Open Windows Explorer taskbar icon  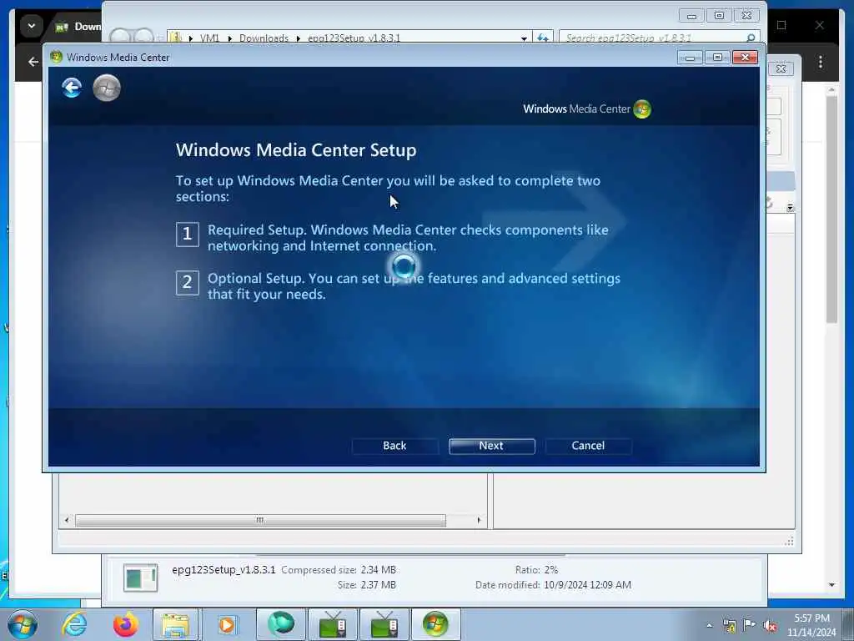(x=175, y=624)
